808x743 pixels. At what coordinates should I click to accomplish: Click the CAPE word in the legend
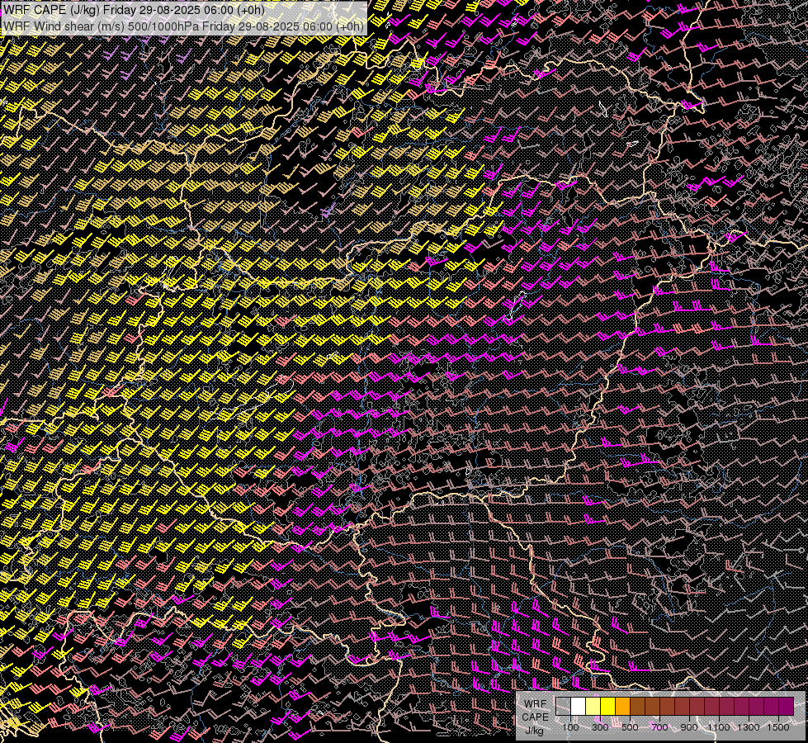535,717
